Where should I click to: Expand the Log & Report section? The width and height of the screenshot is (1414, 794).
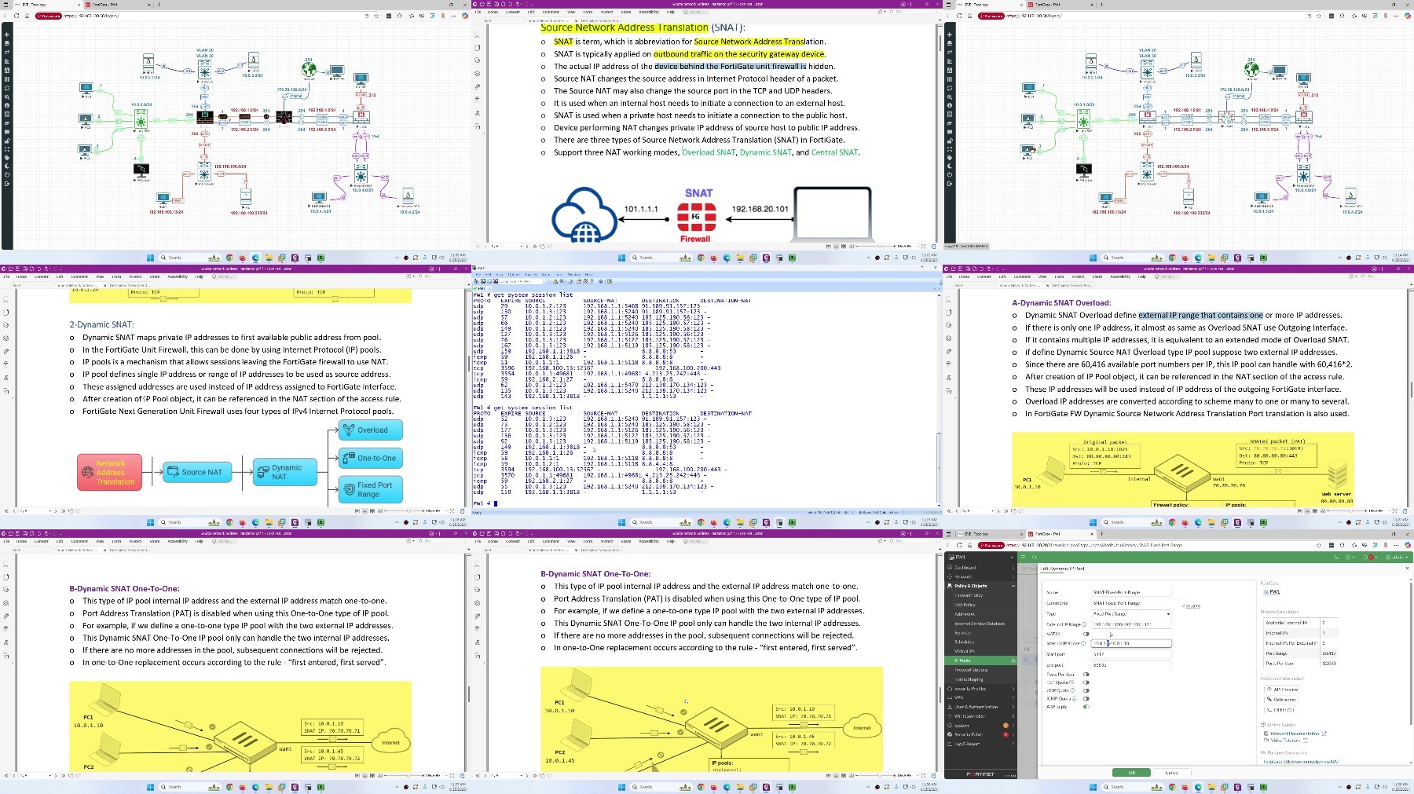pos(979,744)
